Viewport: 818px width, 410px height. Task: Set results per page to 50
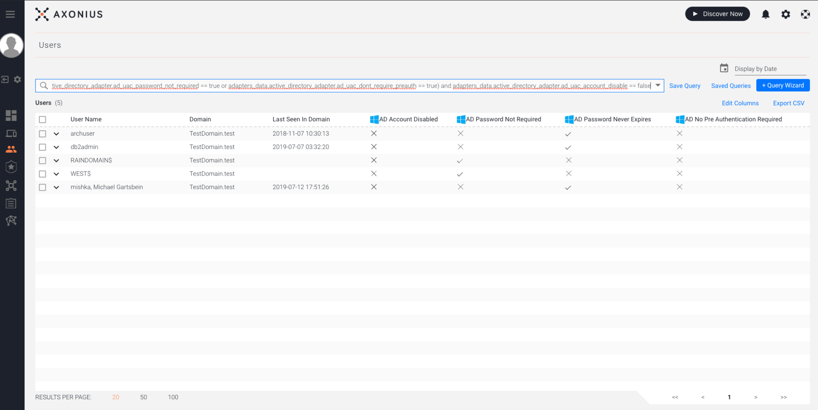143,397
